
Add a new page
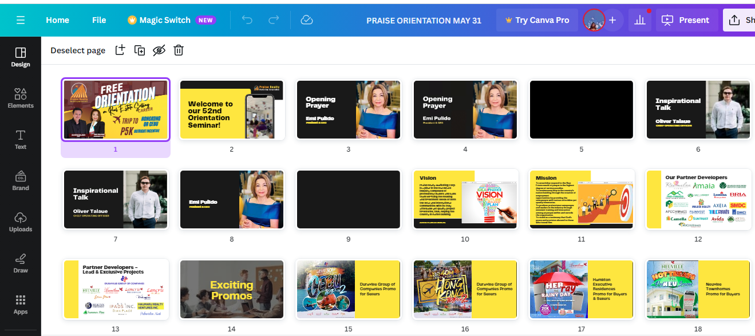(120, 50)
